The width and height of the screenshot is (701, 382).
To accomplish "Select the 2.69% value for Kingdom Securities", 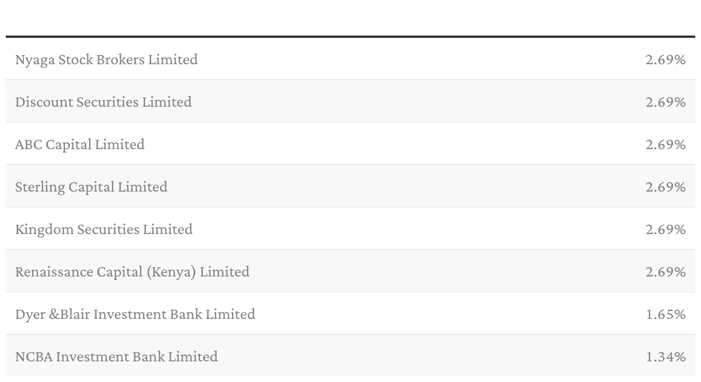I will click(665, 229).
